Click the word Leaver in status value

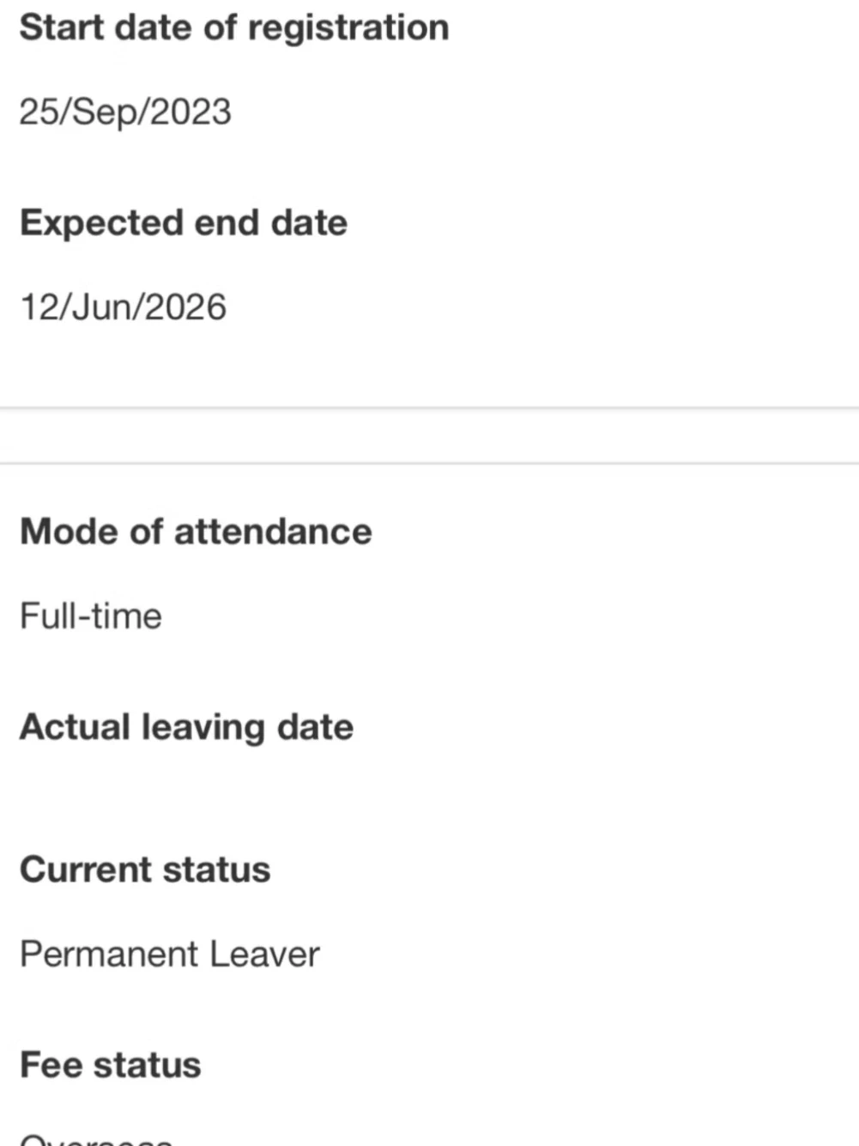pyautogui.click(x=264, y=954)
